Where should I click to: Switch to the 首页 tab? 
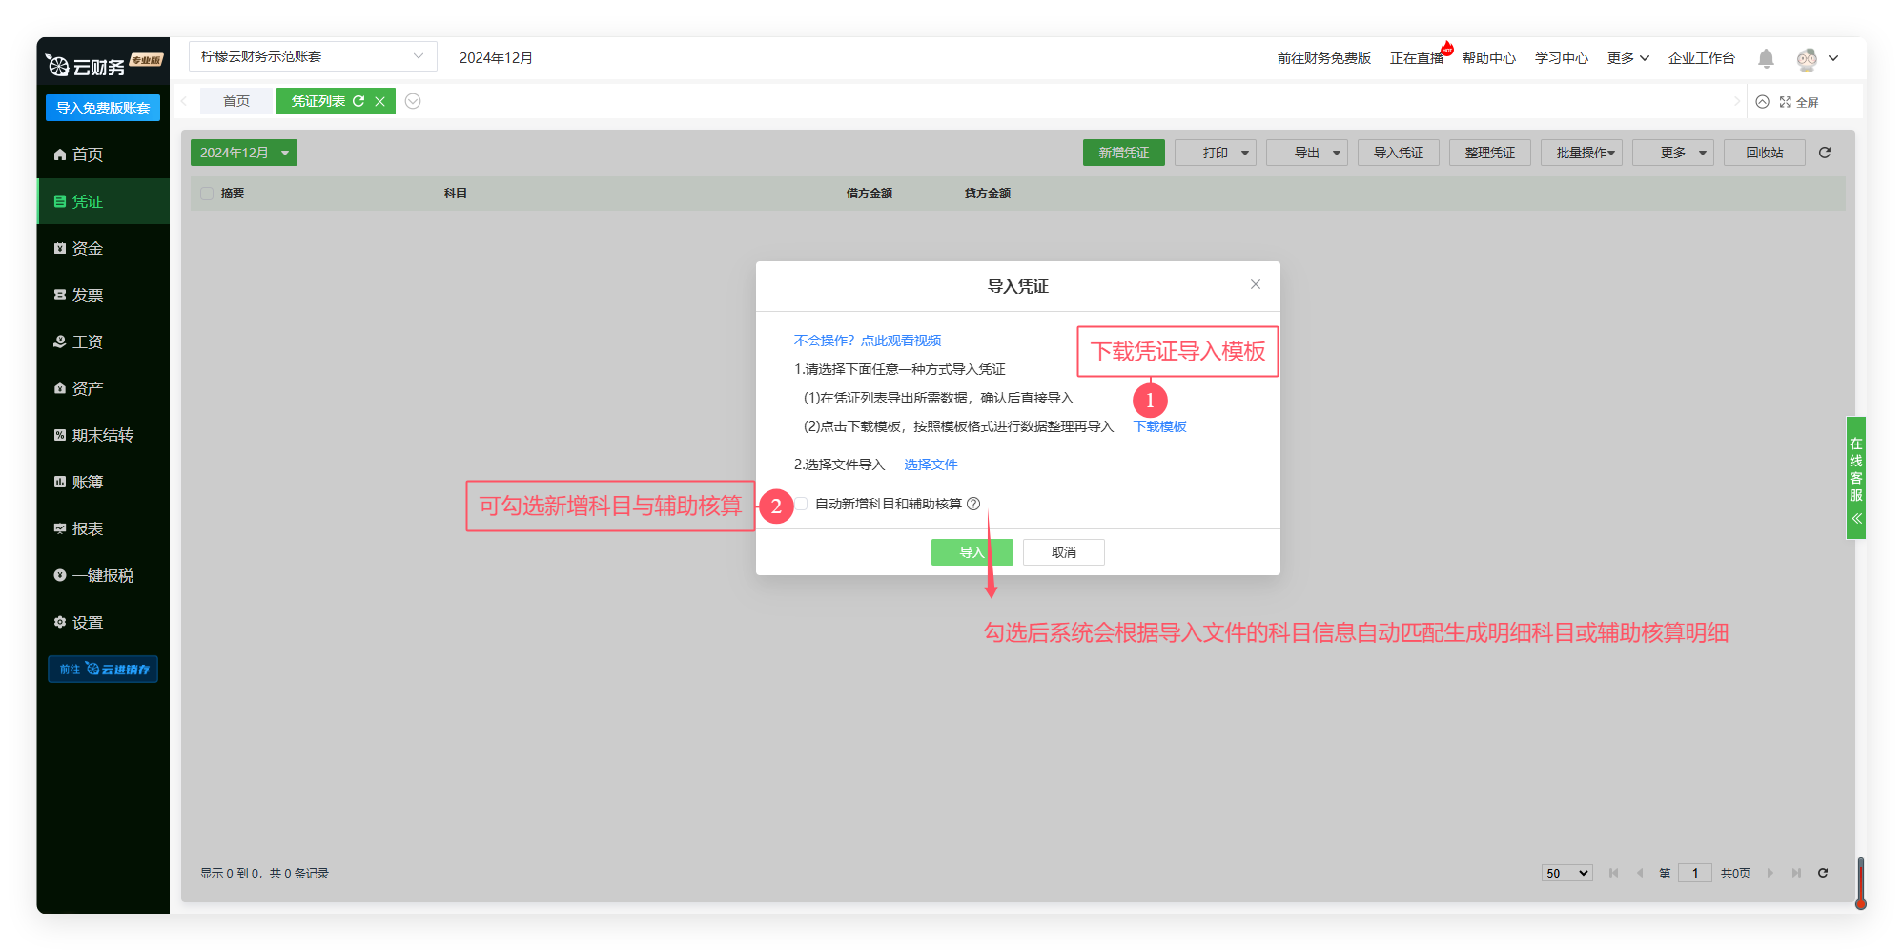[x=236, y=101]
